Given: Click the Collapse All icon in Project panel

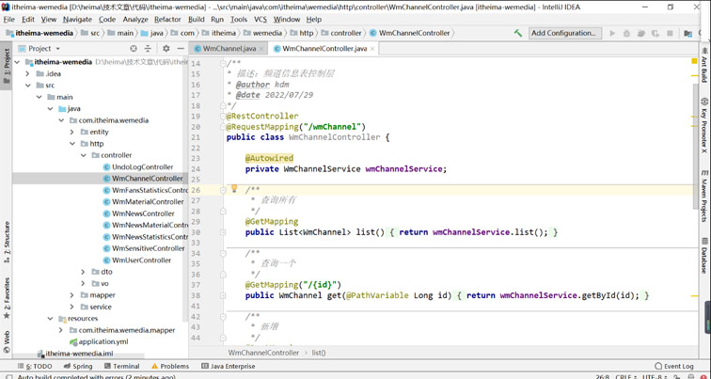Looking at the screenshot, I should 148,49.
